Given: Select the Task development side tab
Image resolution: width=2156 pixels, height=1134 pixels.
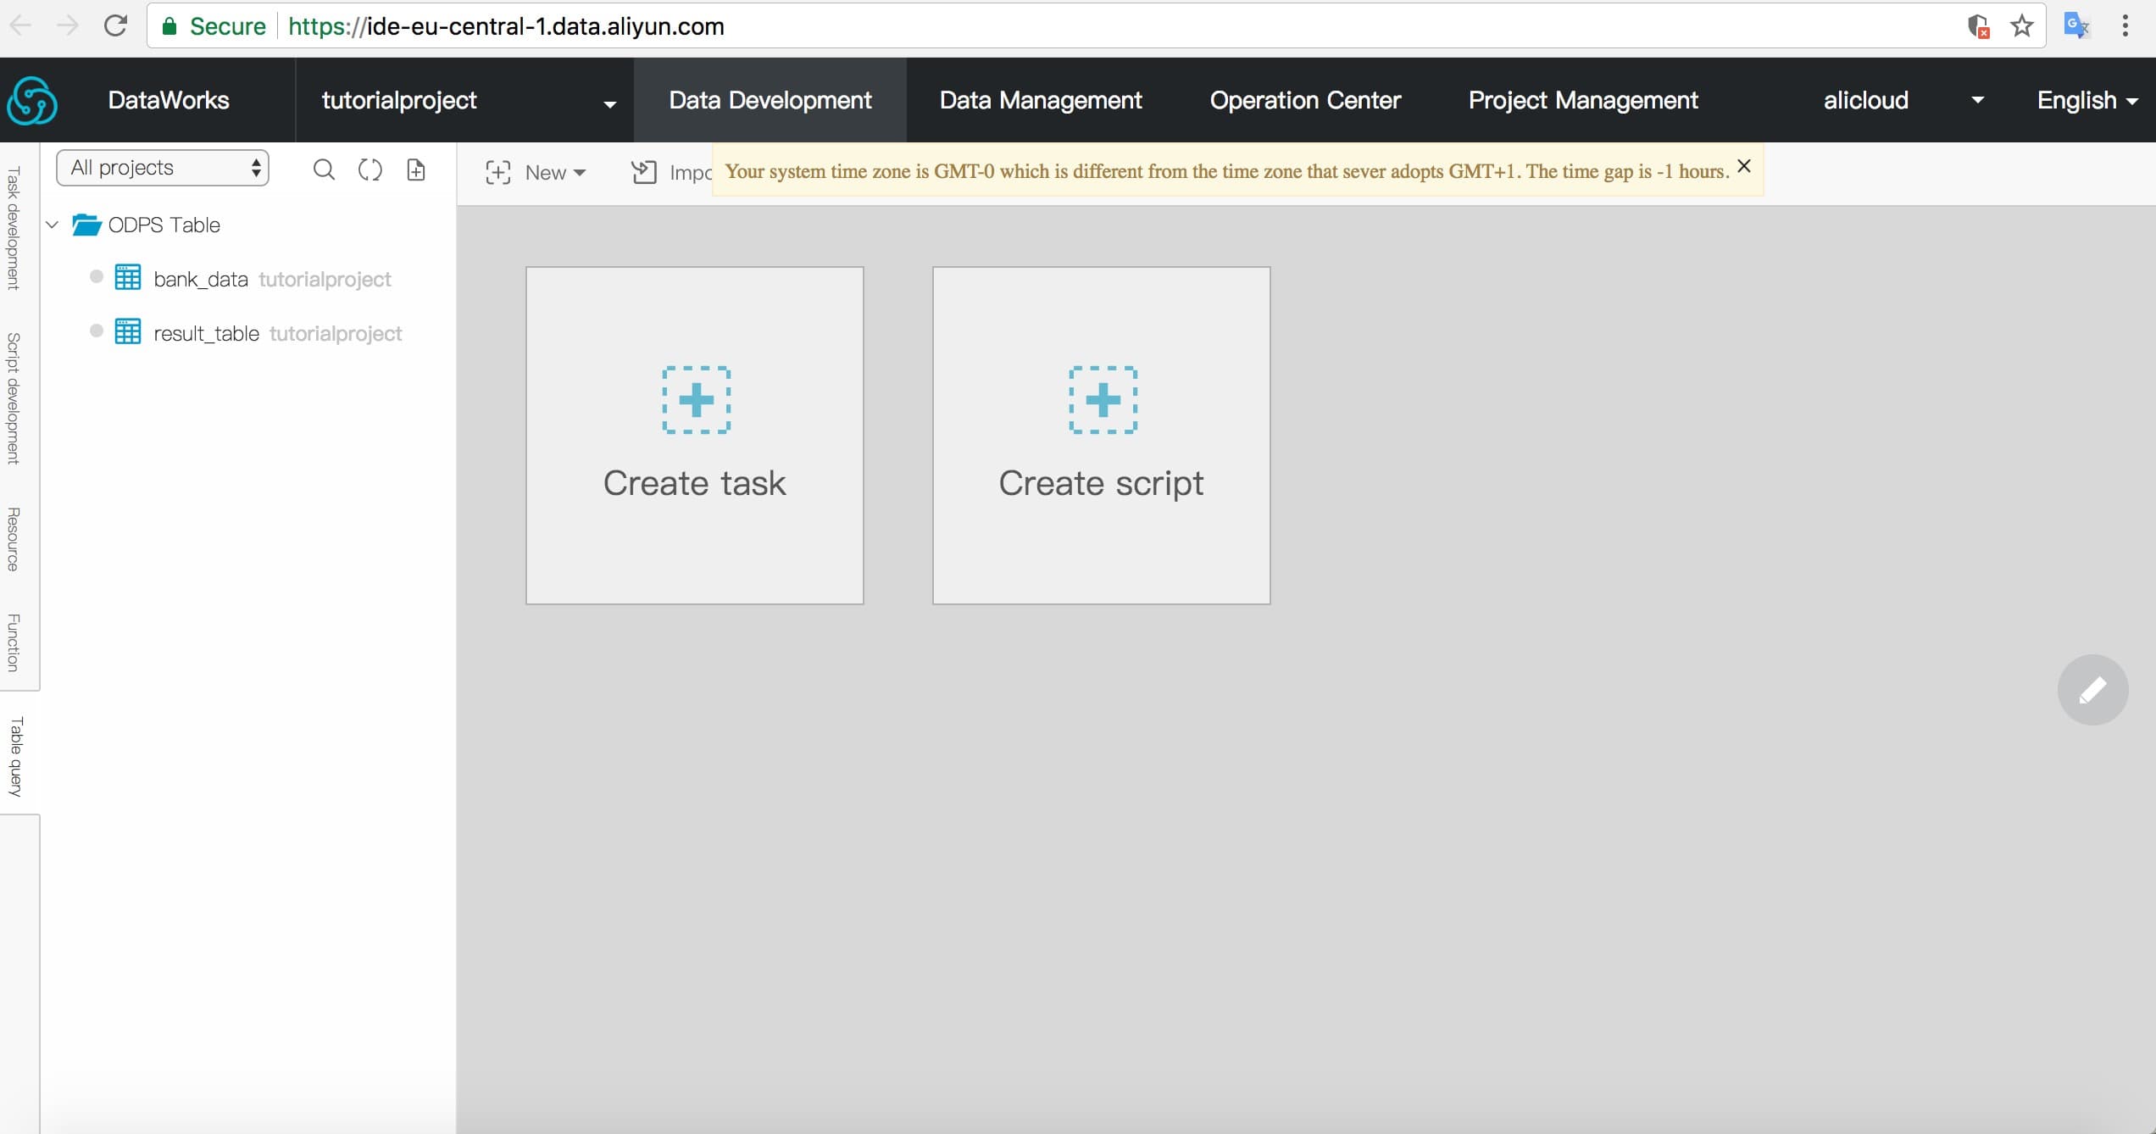Looking at the screenshot, I should click(x=14, y=228).
